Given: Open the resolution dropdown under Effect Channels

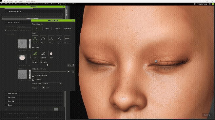Looking at the screenshot, I should (24, 26).
